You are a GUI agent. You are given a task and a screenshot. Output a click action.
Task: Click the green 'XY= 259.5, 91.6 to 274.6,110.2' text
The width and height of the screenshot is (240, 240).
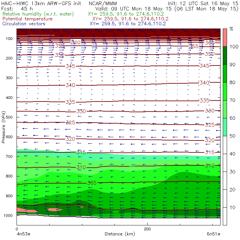tap(126, 14)
